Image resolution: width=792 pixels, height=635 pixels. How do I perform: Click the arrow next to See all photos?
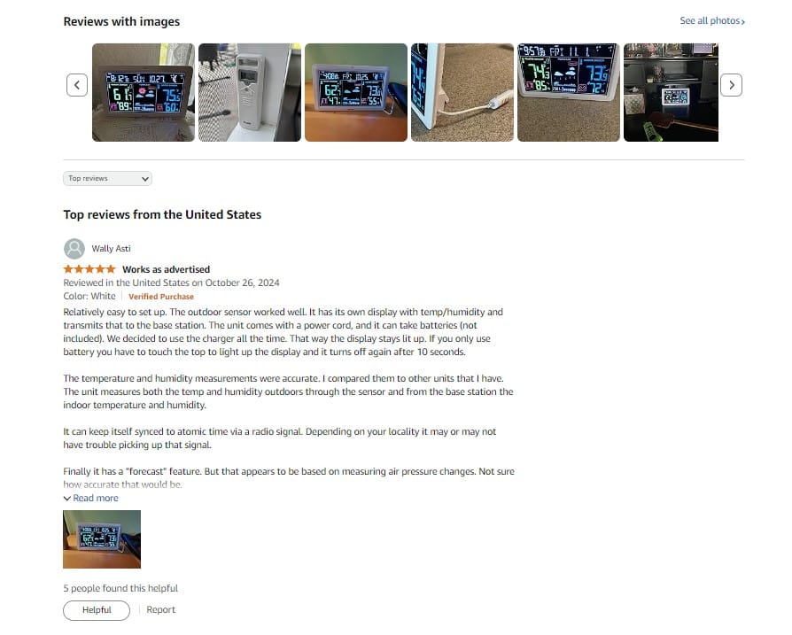(743, 21)
